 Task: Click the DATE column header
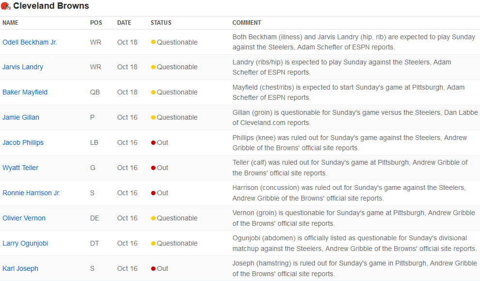(x=124, y=23)
